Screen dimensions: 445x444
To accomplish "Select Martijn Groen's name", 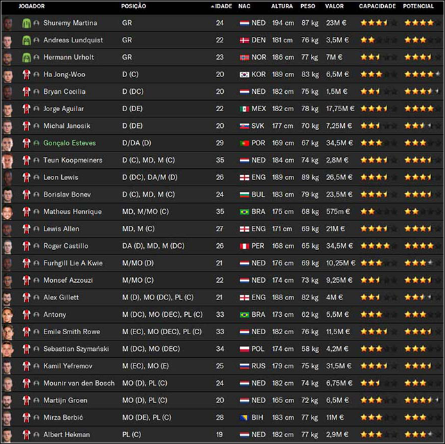I will coord(65,400).
